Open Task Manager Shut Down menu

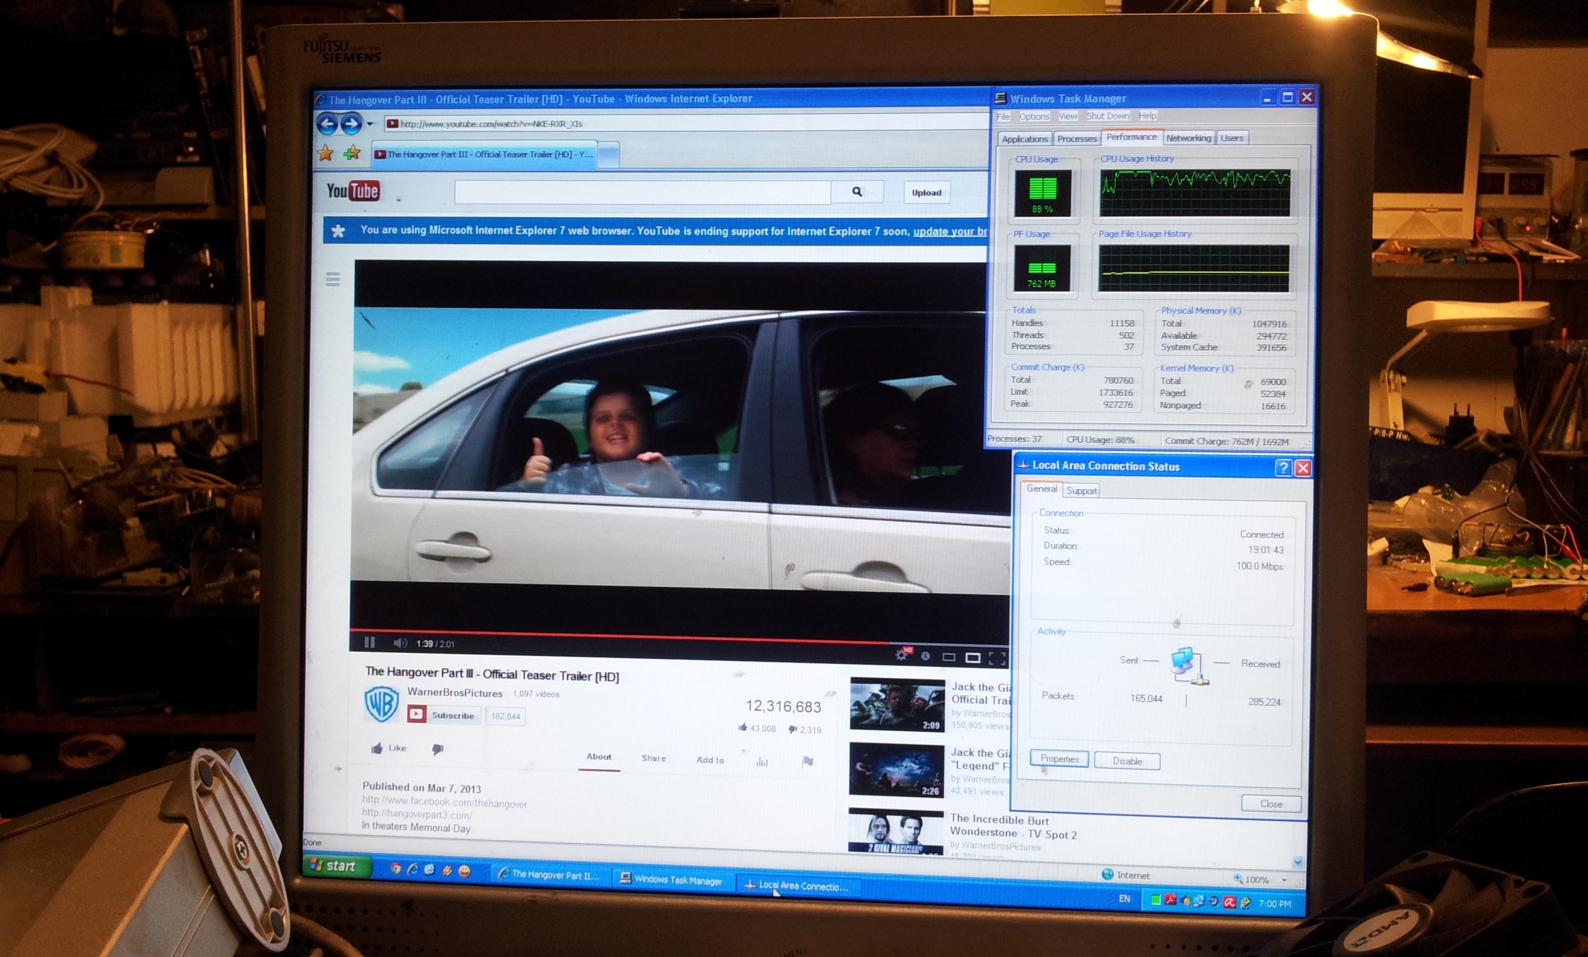click(x=1107, y=116)
